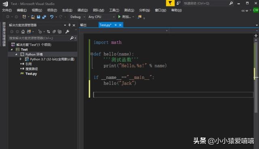The image size is (259, 149).
Task: Click the find in files toolbar icon
Action: 140,17
